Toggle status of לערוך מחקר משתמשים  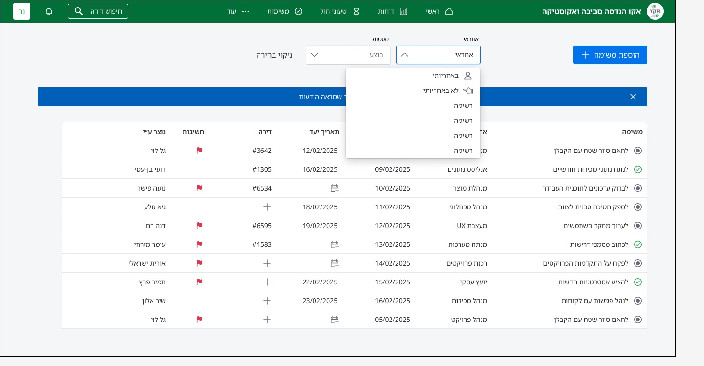[x=638, y=226]
